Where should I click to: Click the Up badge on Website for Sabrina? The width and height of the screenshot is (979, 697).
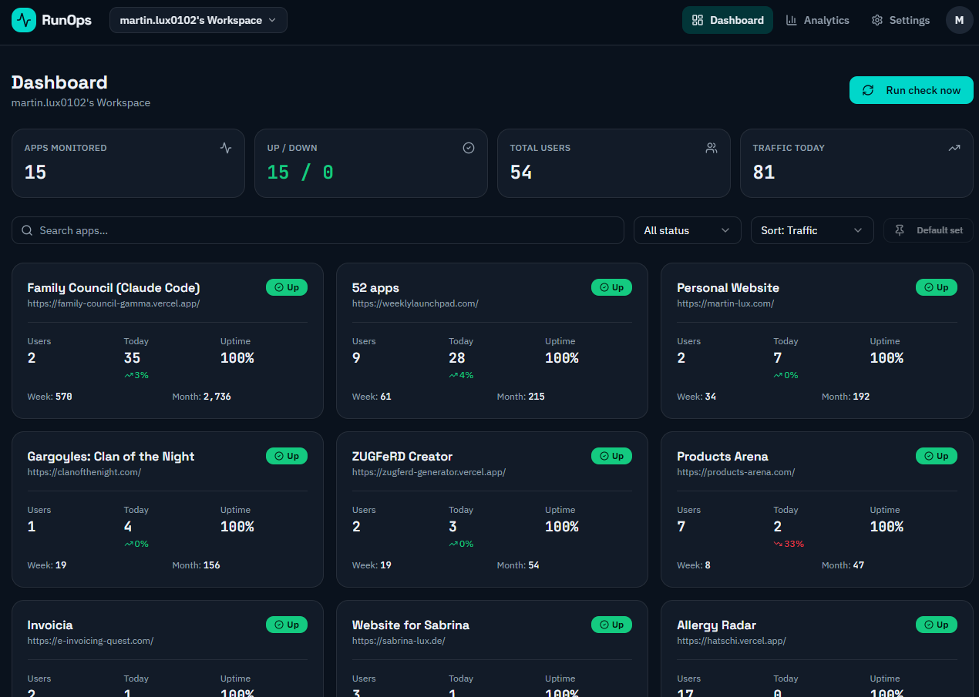611,625
